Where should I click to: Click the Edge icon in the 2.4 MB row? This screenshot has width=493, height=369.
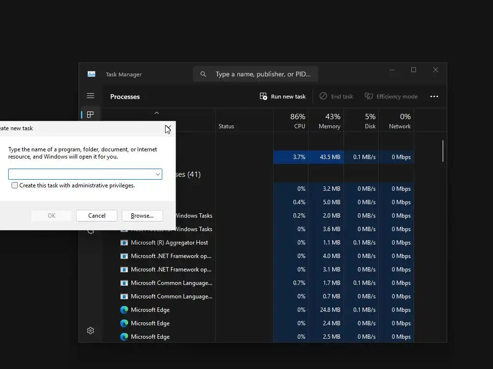click(x=124, y=323)
